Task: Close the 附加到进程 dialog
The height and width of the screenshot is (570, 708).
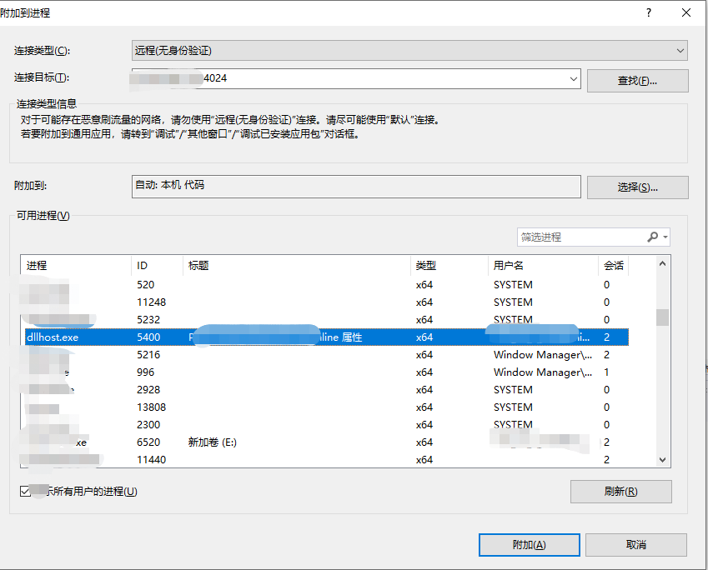Action: tap(686, 12)
